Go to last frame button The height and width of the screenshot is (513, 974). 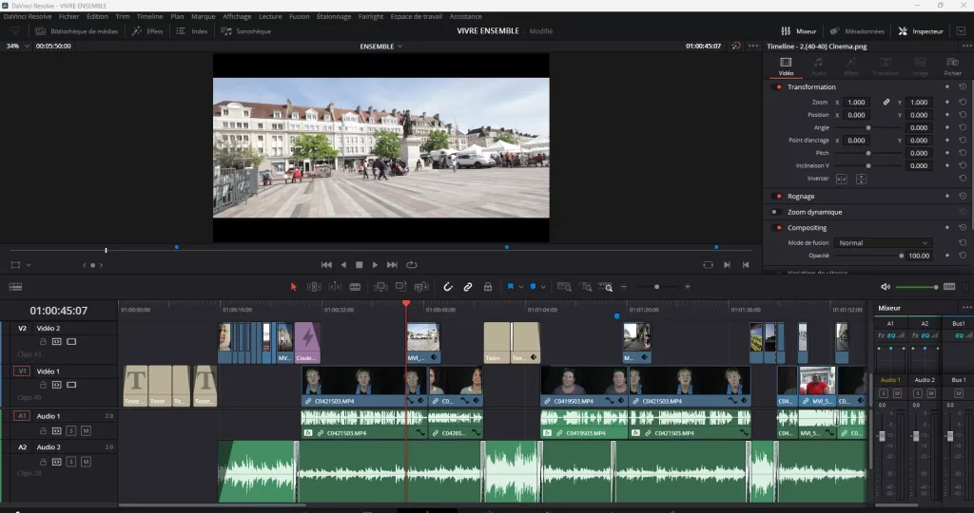[x=392, y=265]
